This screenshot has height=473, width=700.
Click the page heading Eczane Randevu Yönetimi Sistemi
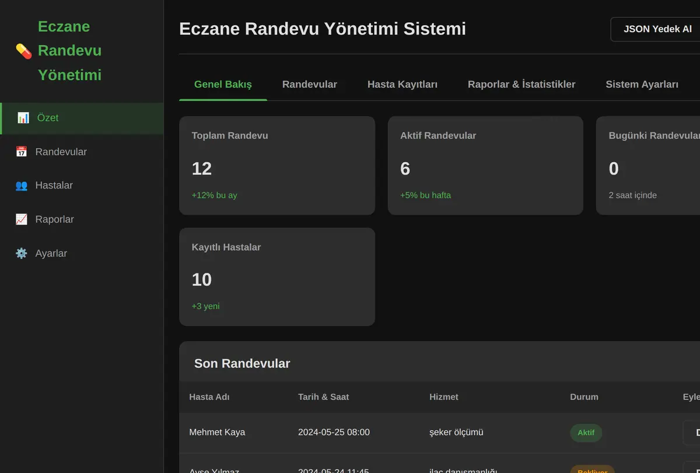point(323,29)
